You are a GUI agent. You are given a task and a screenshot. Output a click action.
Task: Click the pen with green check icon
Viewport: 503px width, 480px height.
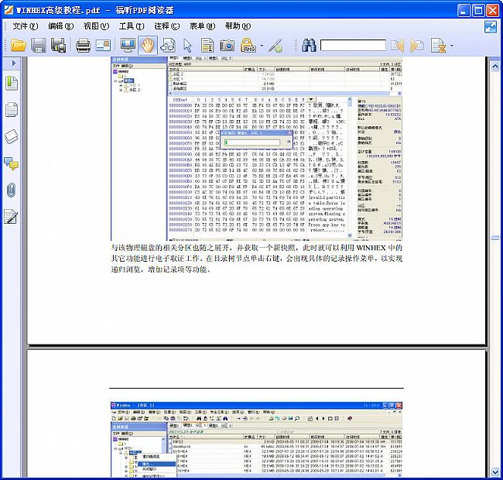(x=275, y=45)
